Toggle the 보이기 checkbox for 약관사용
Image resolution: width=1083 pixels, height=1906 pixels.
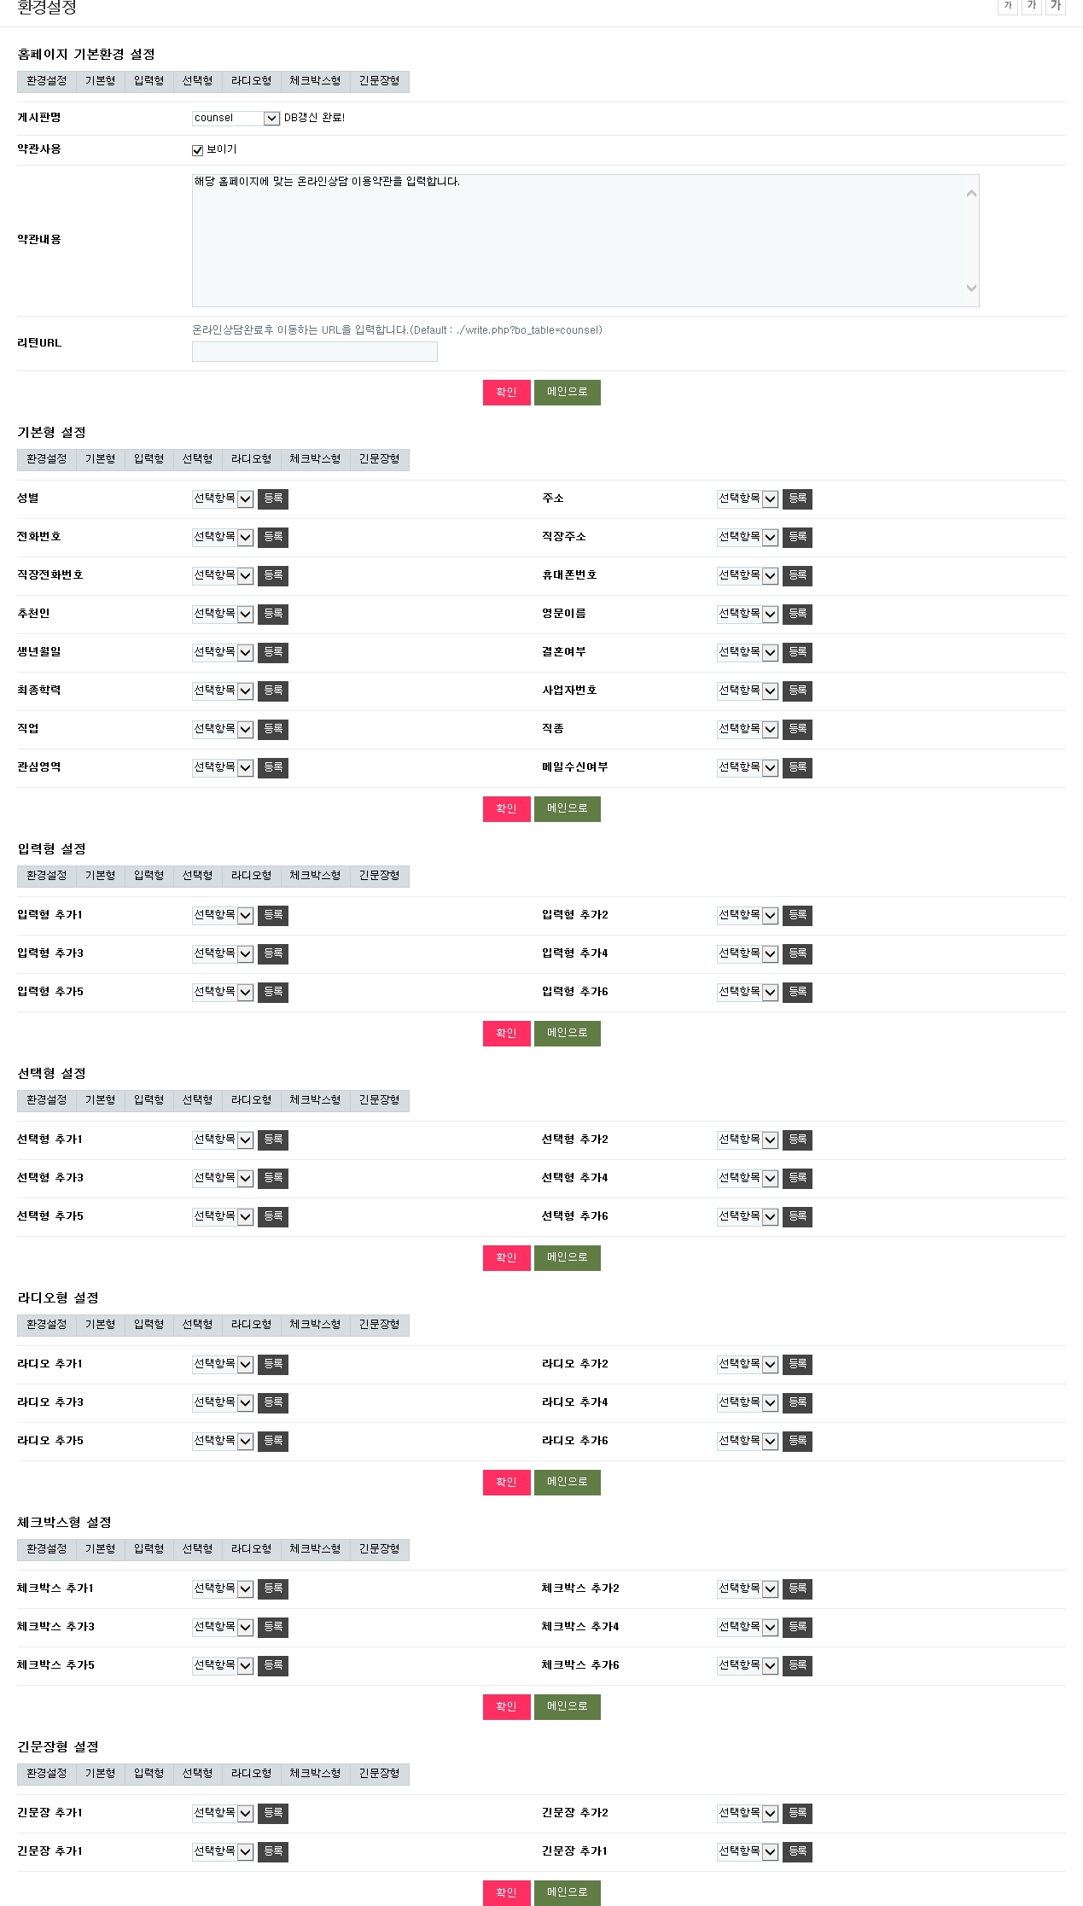tap(198, 150)
